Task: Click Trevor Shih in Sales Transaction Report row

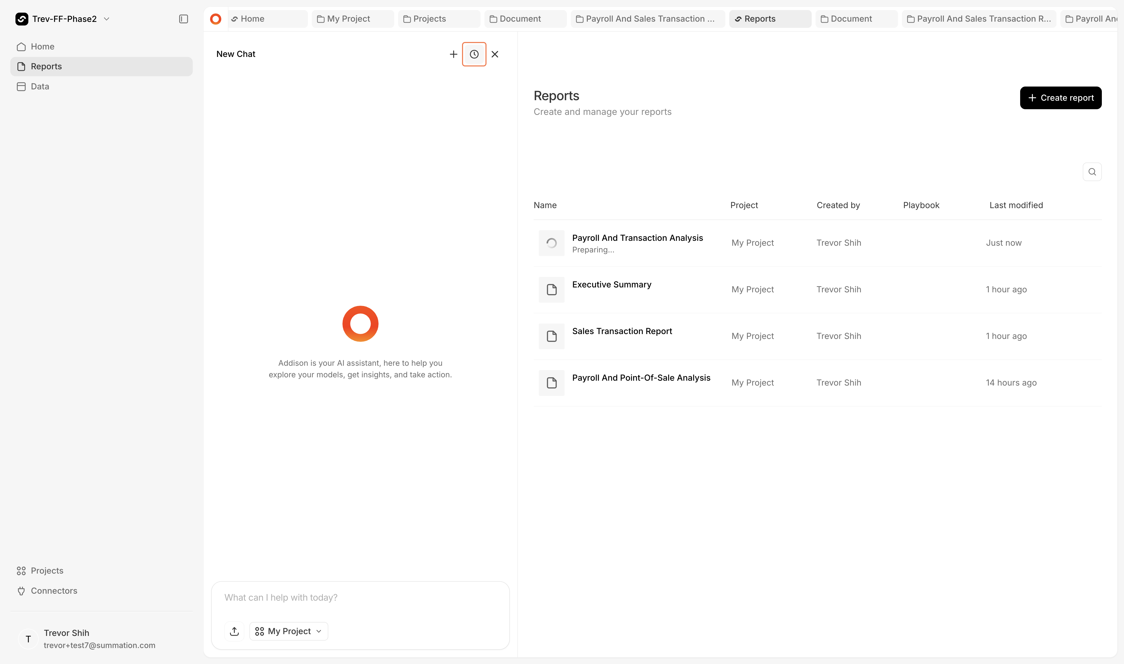Action: click(x=838, y=336)
